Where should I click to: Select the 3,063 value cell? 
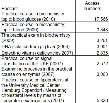92,72
